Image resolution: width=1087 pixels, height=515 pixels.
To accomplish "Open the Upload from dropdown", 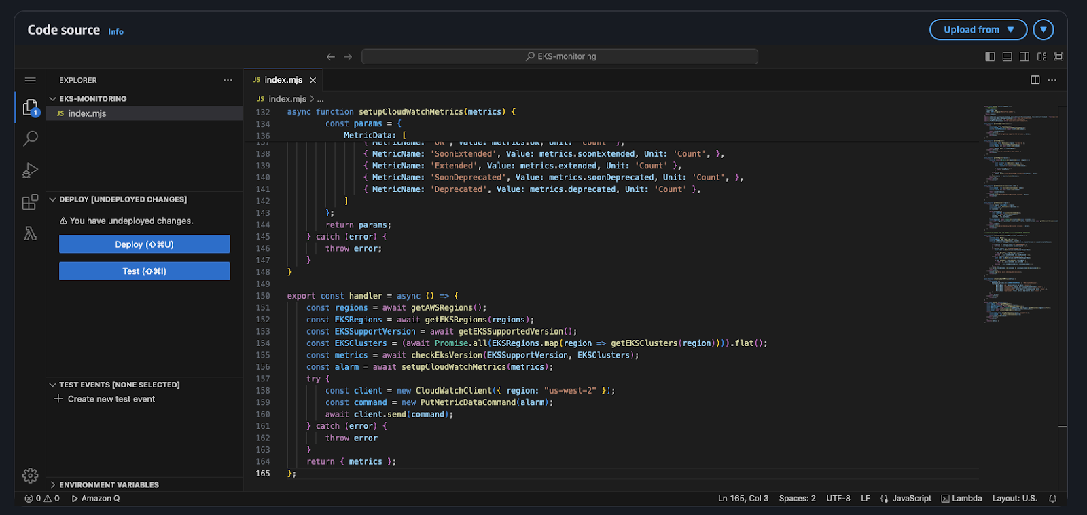I will pyautogui.click(x=978, y=30).
